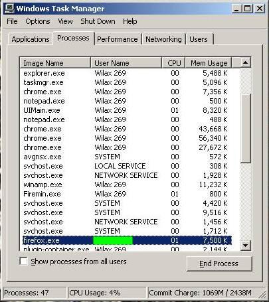The width and height of the screenshot is (269, 302).
Task: Click the scrollbar down arrow
Action: click(245, 245)
